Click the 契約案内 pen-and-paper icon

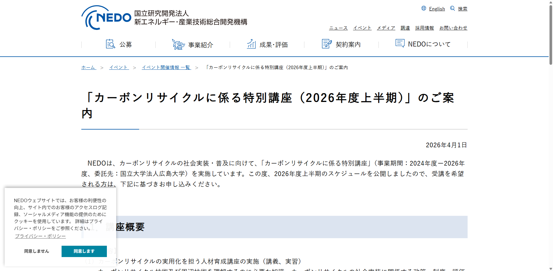pyautogui.click(x=327, y=44)
